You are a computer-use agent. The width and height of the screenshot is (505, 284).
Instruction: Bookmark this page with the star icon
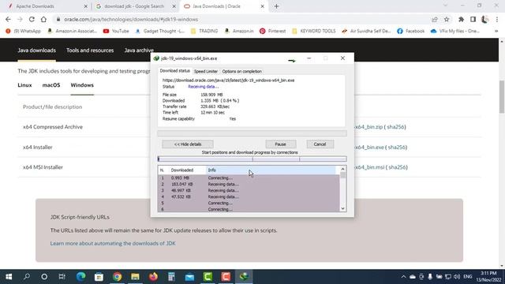447,19
